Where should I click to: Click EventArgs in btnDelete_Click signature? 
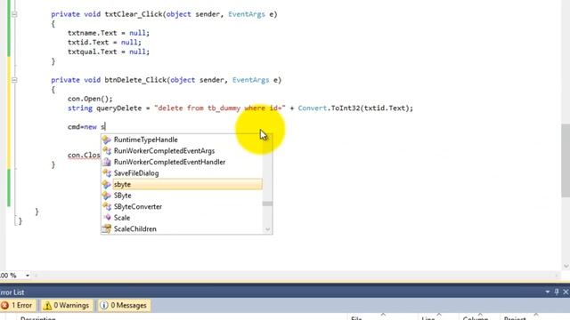[251, 80]
